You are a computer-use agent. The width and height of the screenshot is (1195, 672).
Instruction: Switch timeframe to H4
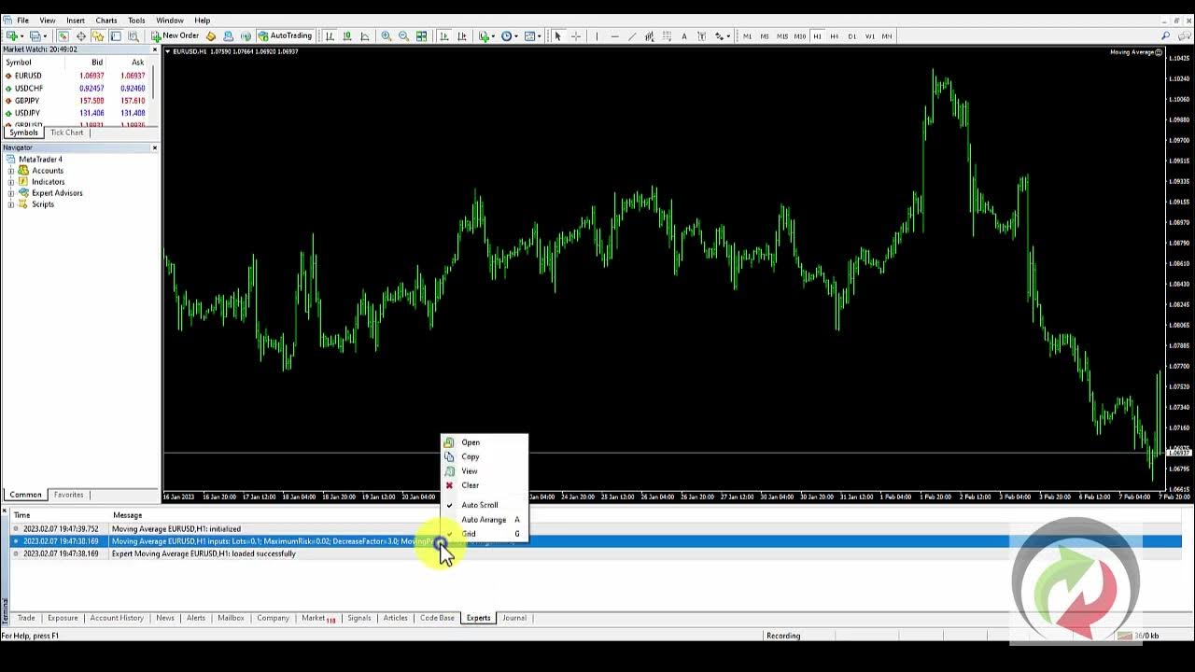pyautogui.click(x=834, y=36)
